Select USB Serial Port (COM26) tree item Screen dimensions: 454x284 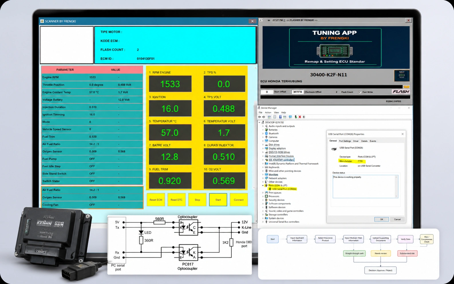click(284, 189)
